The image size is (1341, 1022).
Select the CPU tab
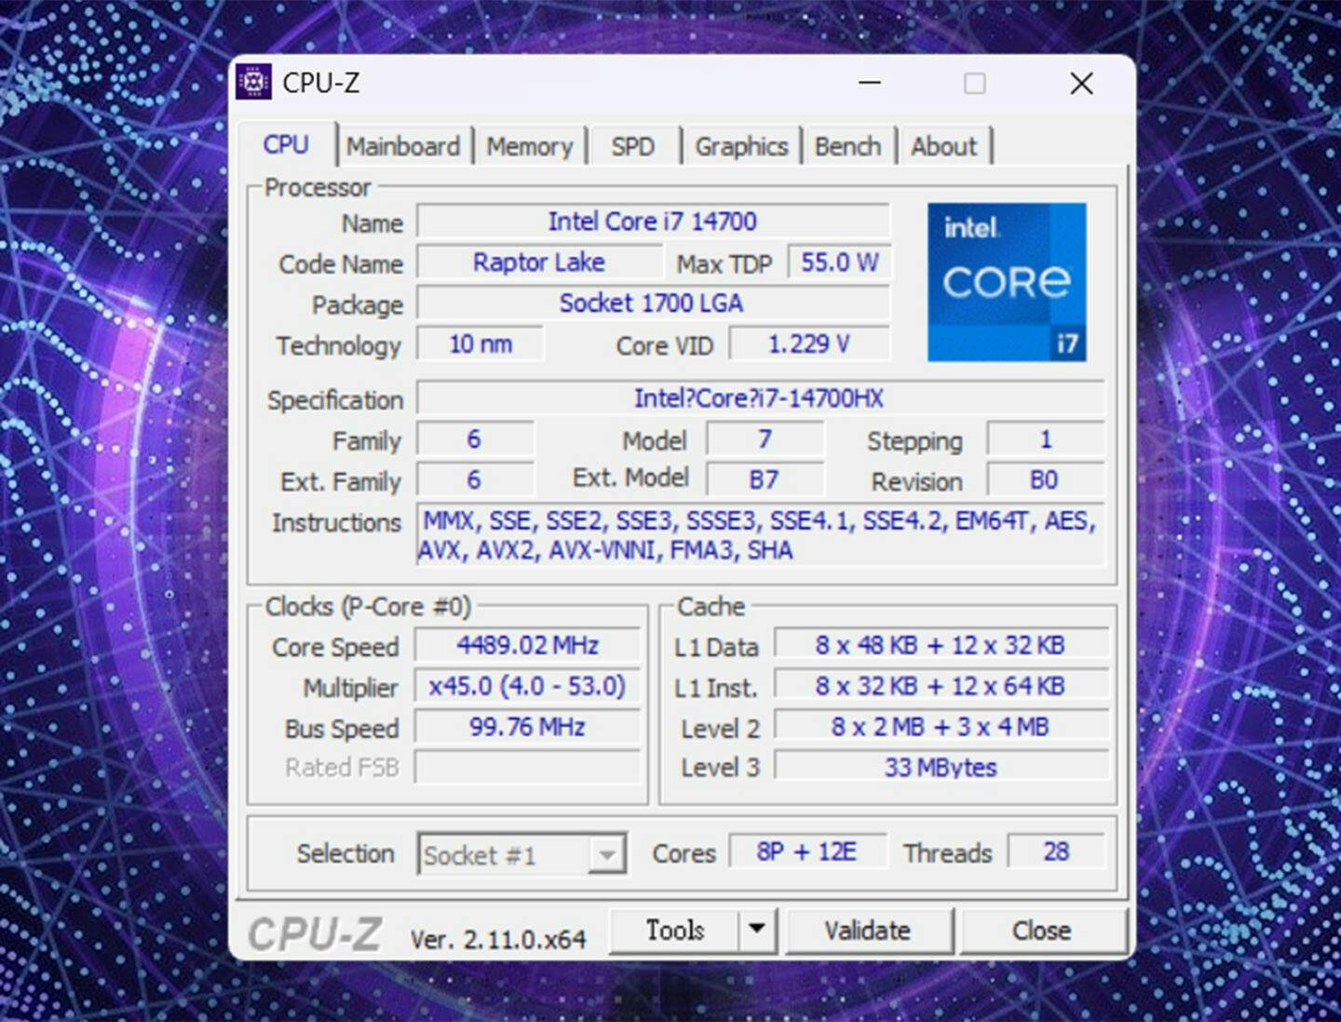[286, 144]
